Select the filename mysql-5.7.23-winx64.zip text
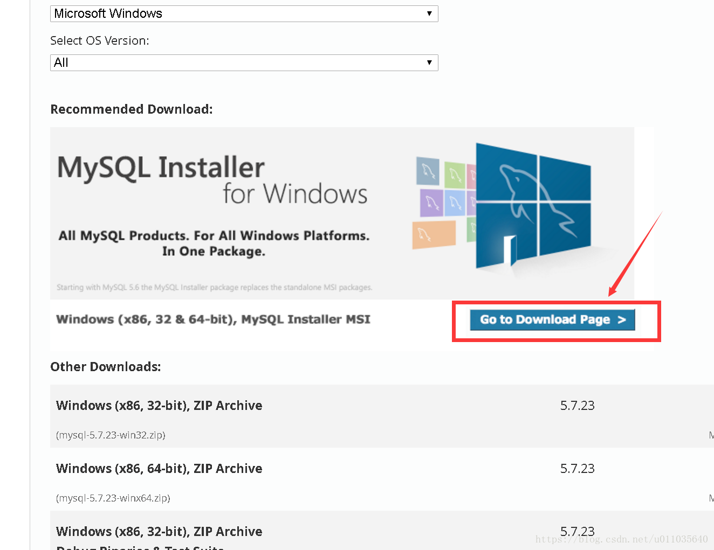This screenshot has height=550, width=714. (113, 498)
